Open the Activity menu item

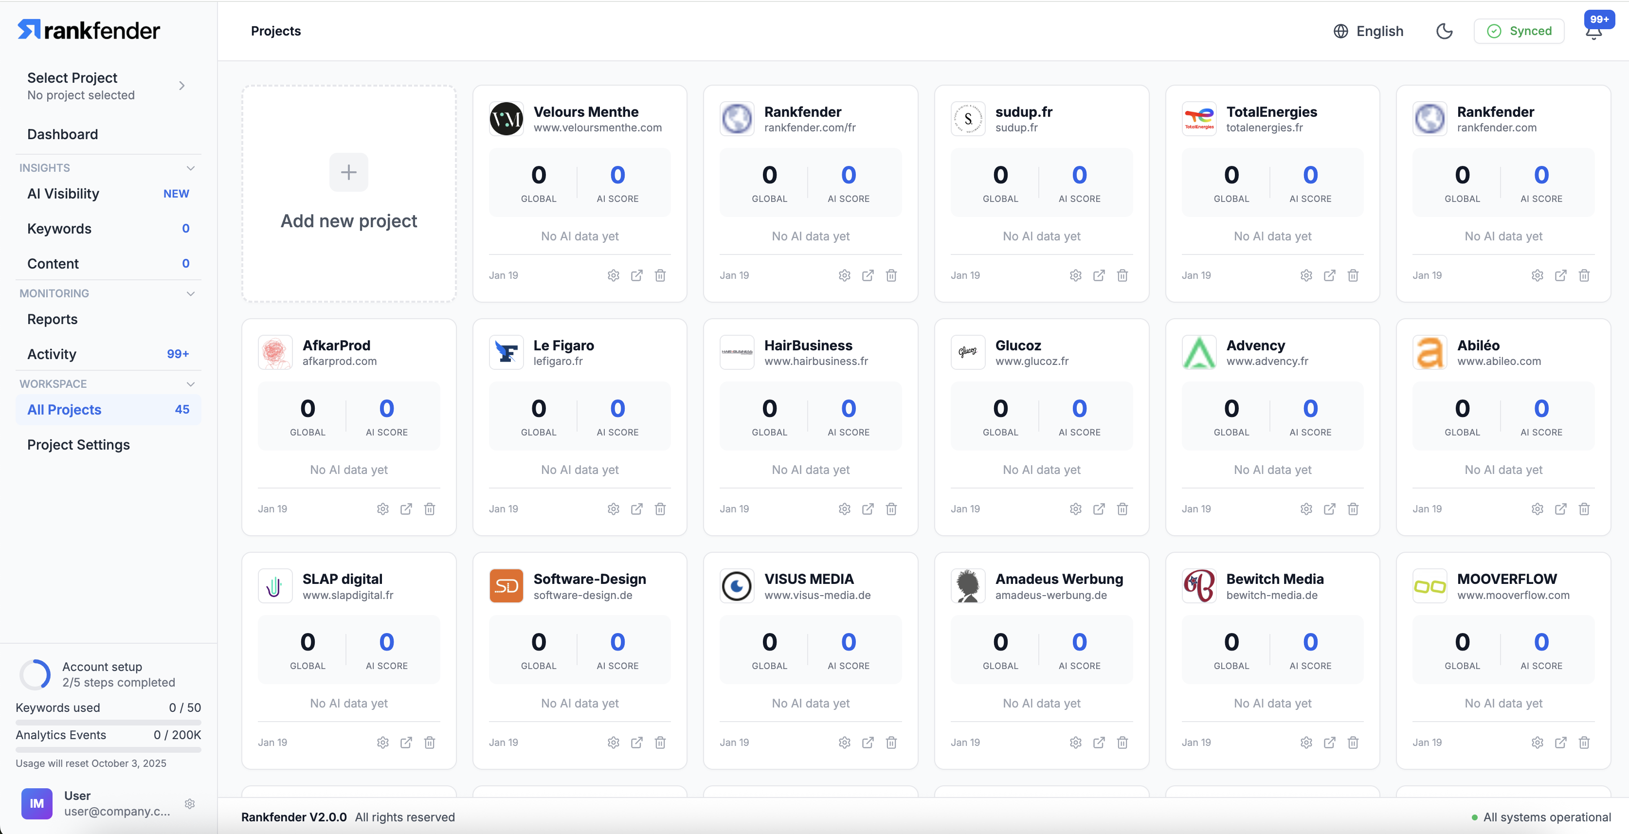pos(52,354)
